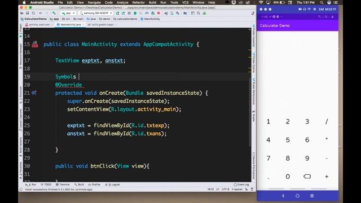Select the app breadcrumb

(54, 19)
